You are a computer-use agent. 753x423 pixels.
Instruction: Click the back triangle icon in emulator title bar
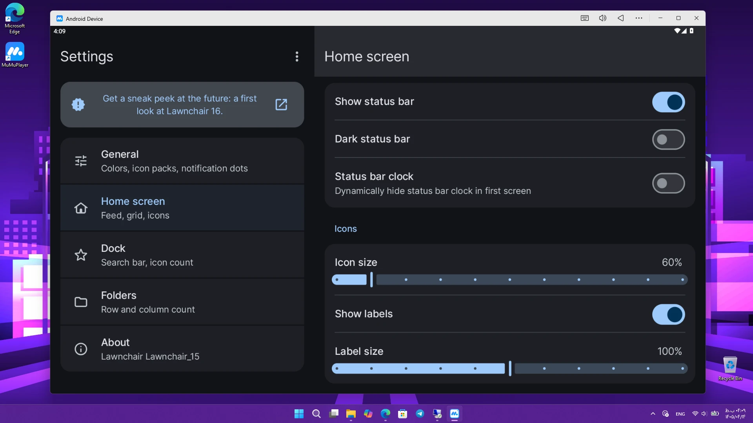621,18
